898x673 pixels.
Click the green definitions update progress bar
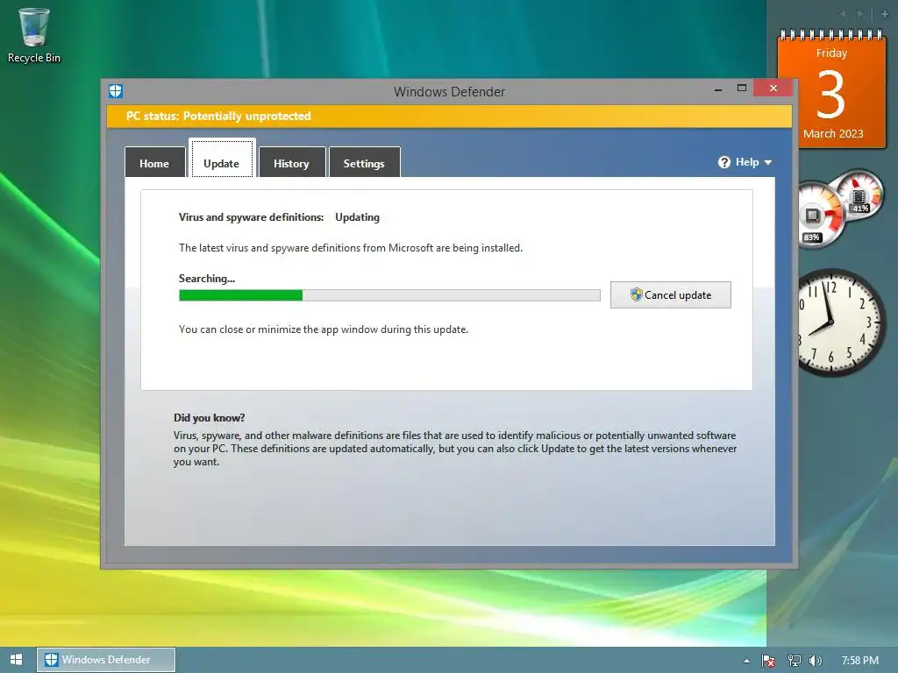point(389,295)
